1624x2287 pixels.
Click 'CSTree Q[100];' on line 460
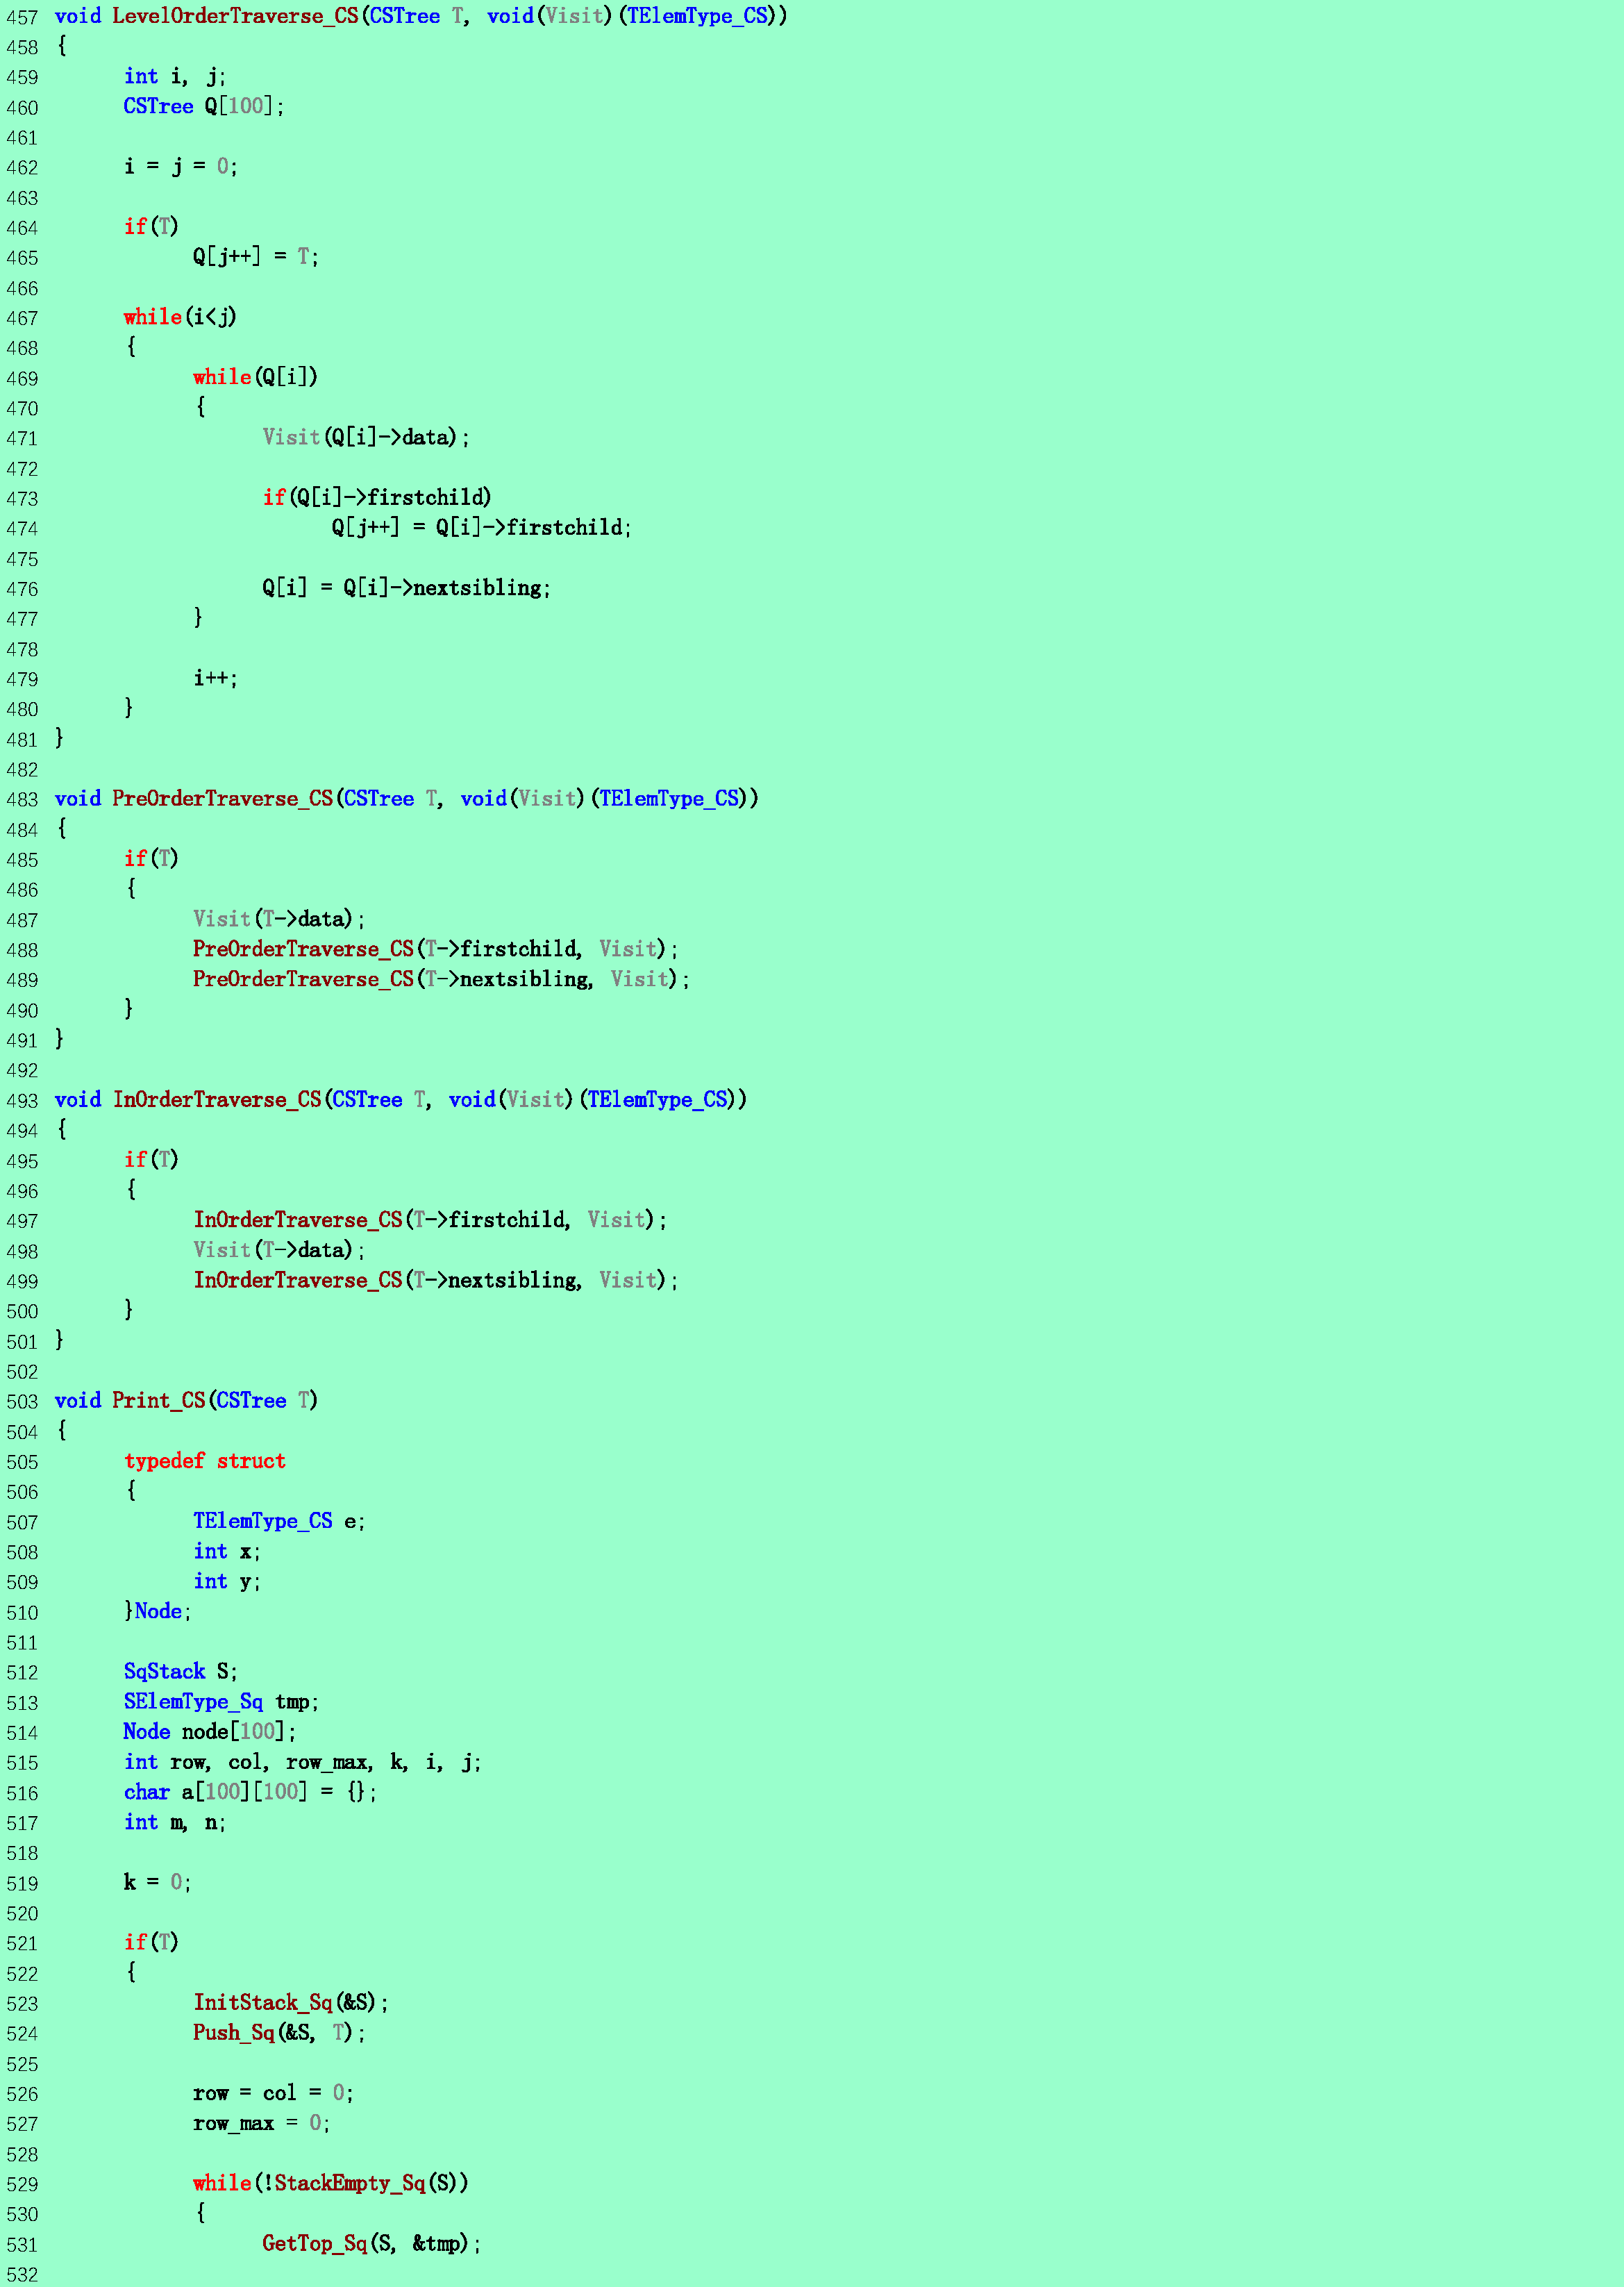204,107
